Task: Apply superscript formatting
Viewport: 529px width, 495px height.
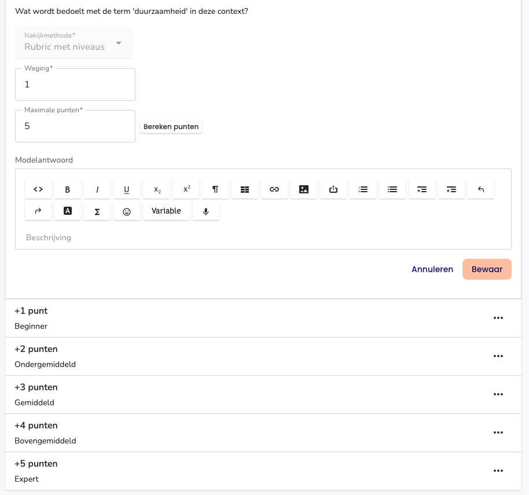Action: point(186,189)
